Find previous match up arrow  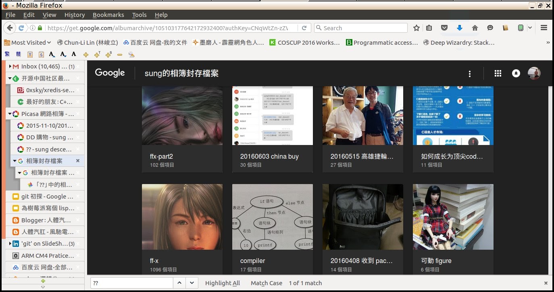(x=180, y=283)
